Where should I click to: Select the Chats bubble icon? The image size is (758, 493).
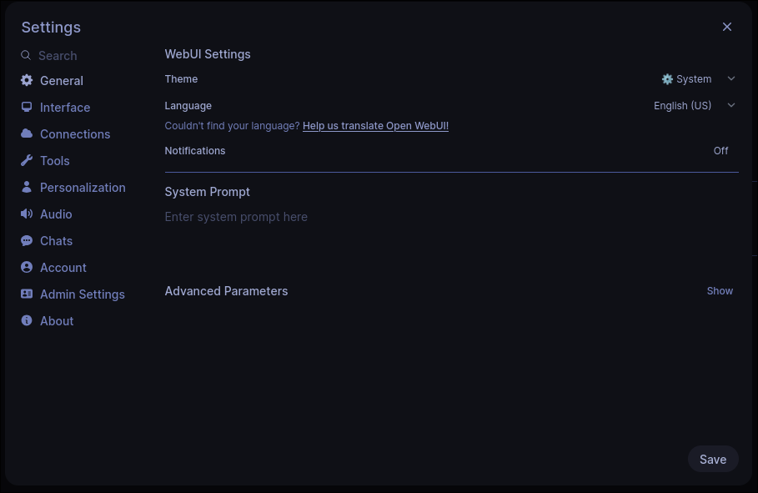[x=27, y=240]
